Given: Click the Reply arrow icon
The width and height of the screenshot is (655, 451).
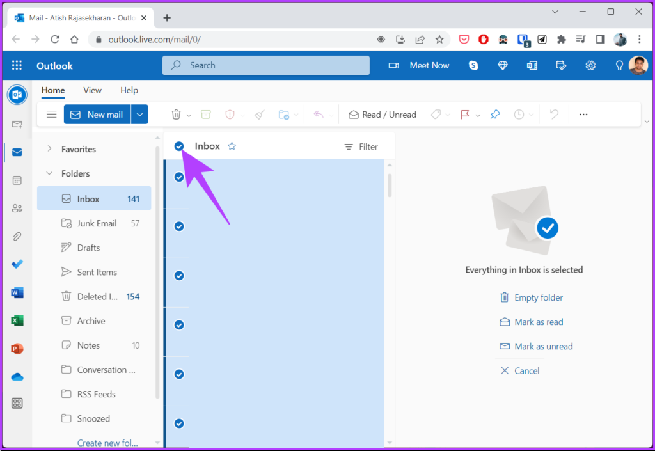Looking at the screenshot, I should click(319, 115).
